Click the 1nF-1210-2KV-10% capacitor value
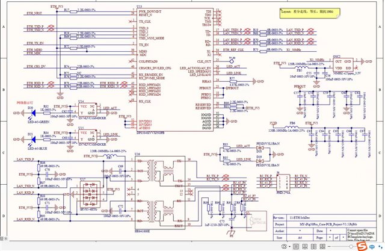This screenshot has height=251, width=385. (x=217, y=225)
